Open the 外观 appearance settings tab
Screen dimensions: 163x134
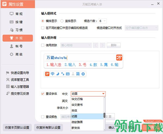pyautogui.click(x=18, y=38)
